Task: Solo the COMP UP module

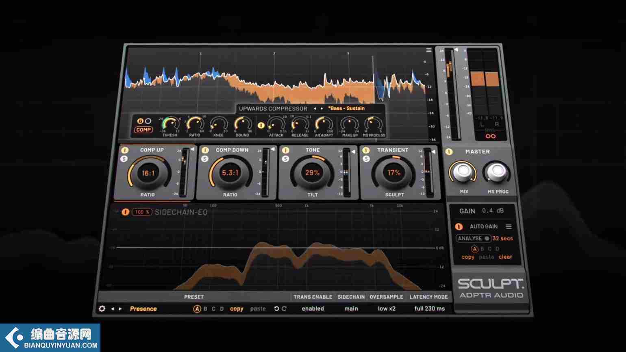Action: (x=124, y=159)
